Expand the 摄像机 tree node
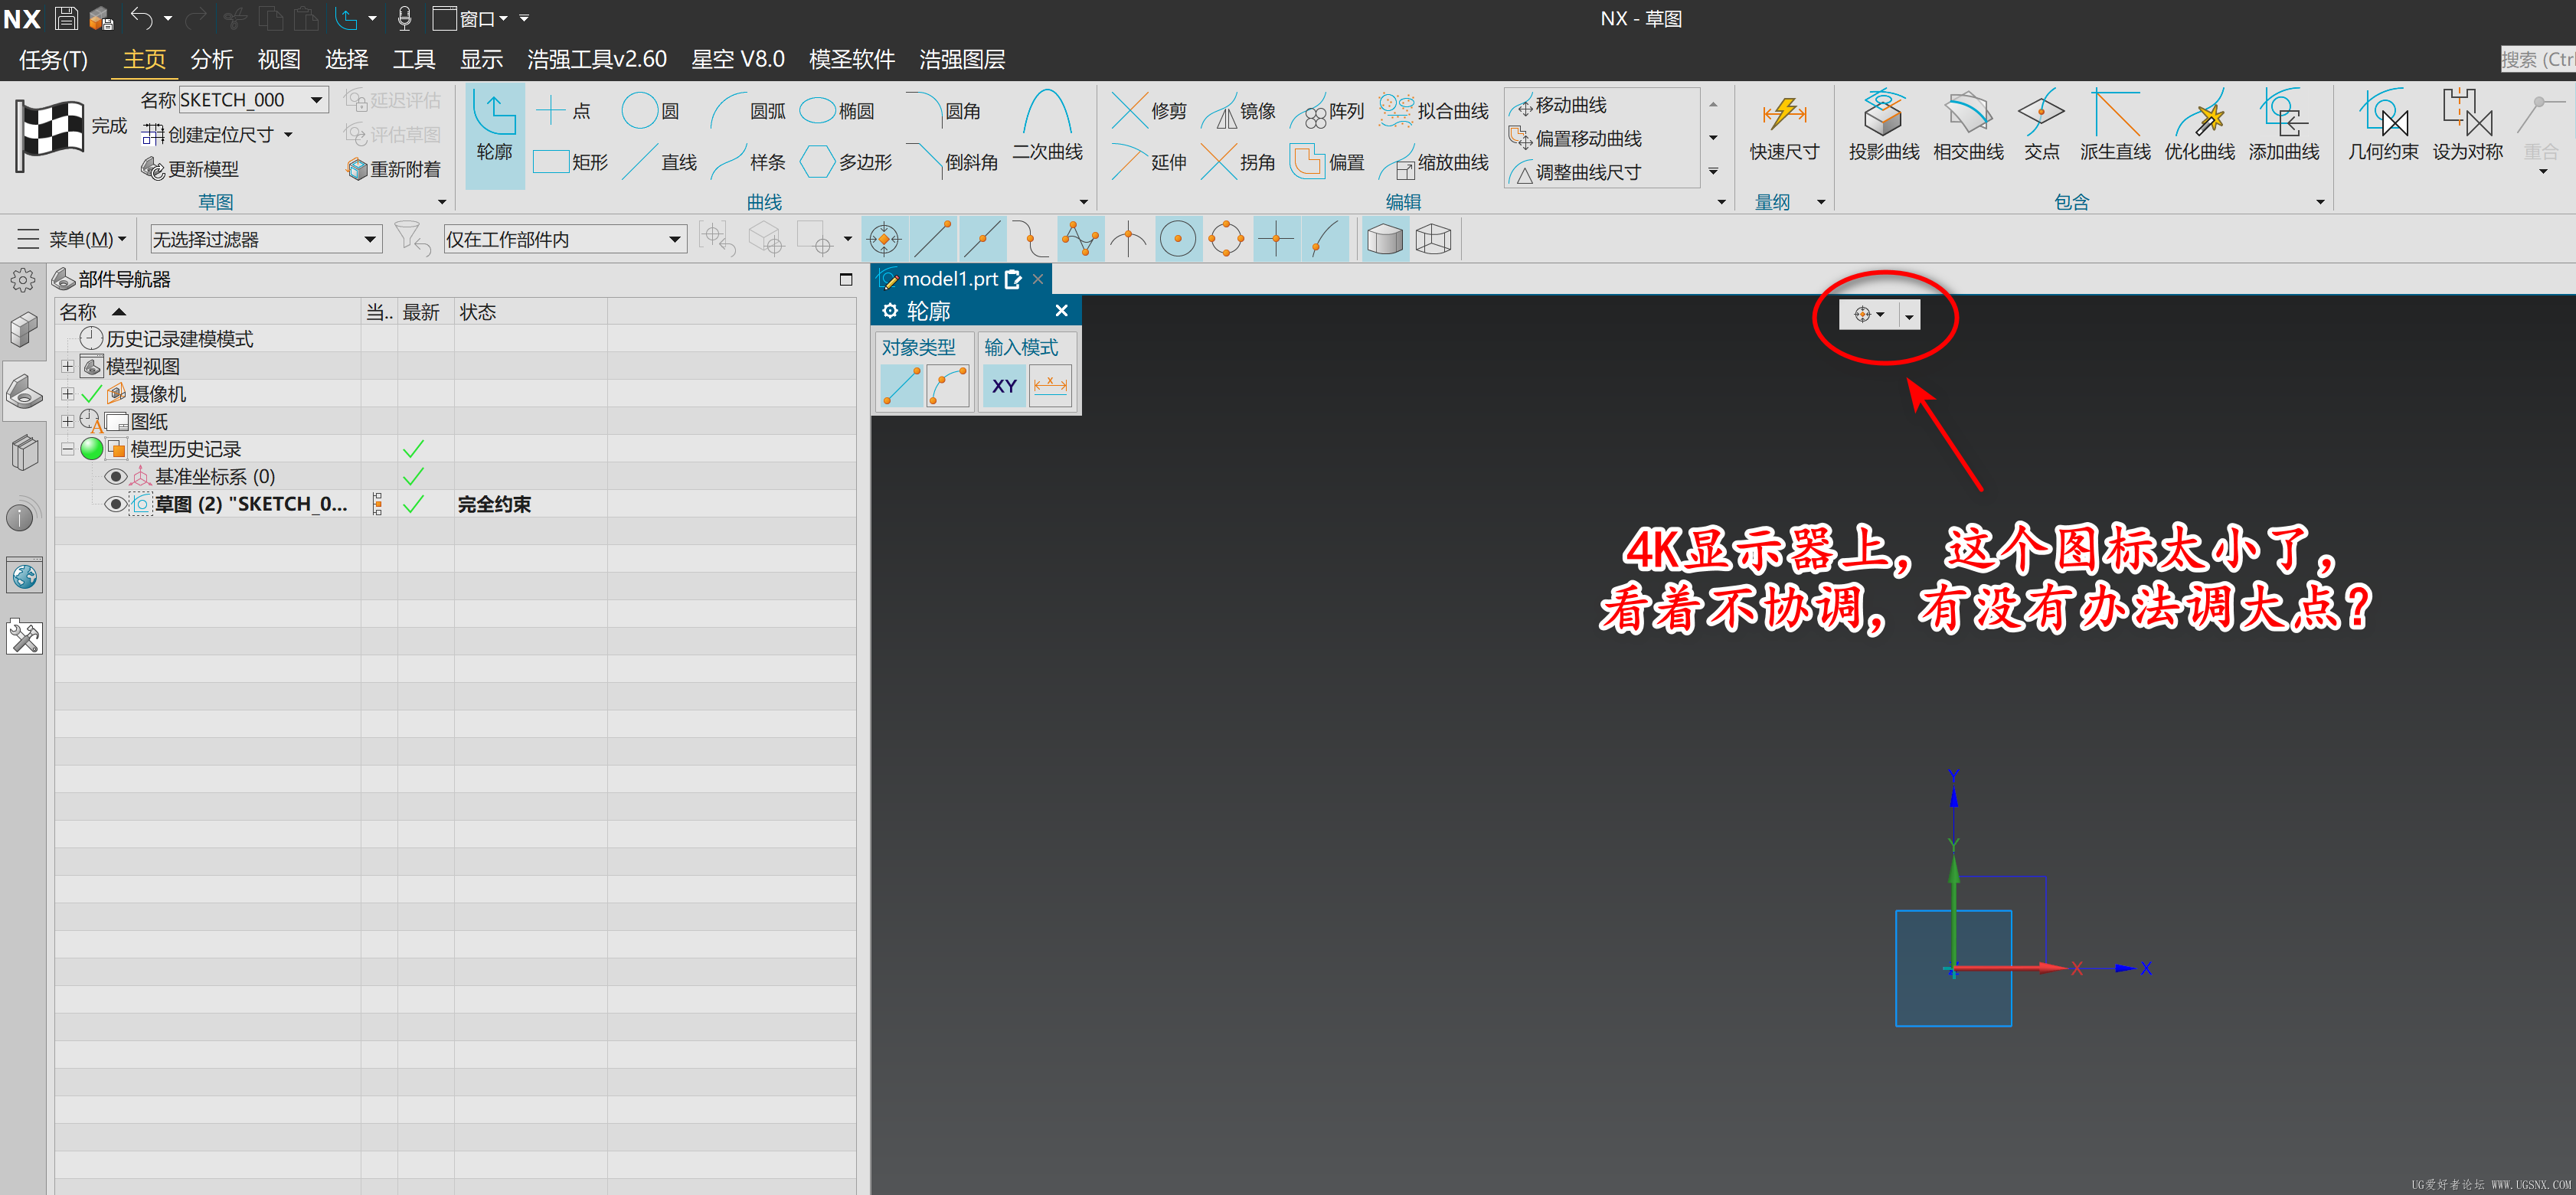The width and height of the screenshot is (2576, 1195). tap(67, 394)
